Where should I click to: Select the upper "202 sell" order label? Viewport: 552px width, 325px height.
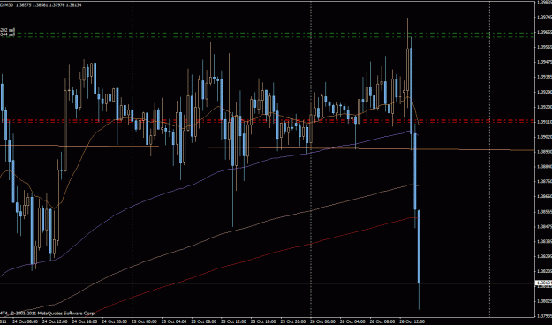[x=7, y=31]
